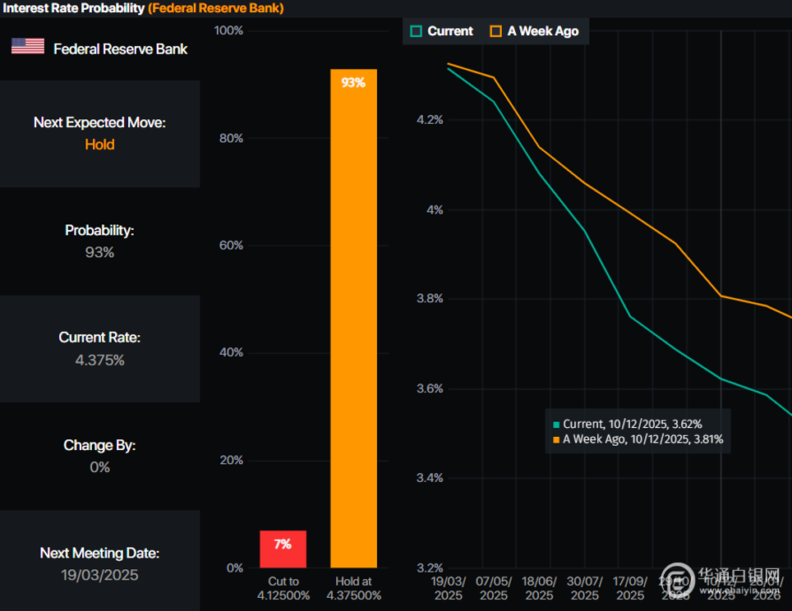Click the 18/06/2025 x-axis date
Image resolution: width=792 pixels, height=611 pixels.
tap(540, 589)
